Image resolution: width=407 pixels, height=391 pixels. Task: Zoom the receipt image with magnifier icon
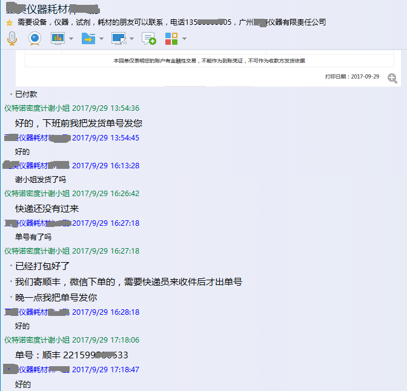[392, 78]
